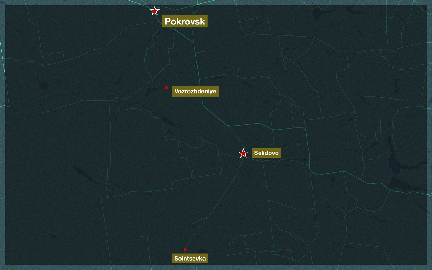The width and height of the screenshot is (432, 270).
Task: Select the red dot marker for Vozrozhdeniye
Action: (x=166, y=88)
